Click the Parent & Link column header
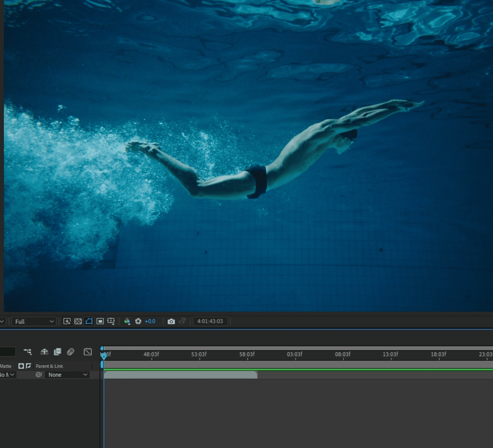 (x=49, y=366)
